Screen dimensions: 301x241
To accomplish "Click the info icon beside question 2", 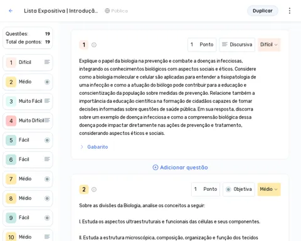I will point(94,190).
